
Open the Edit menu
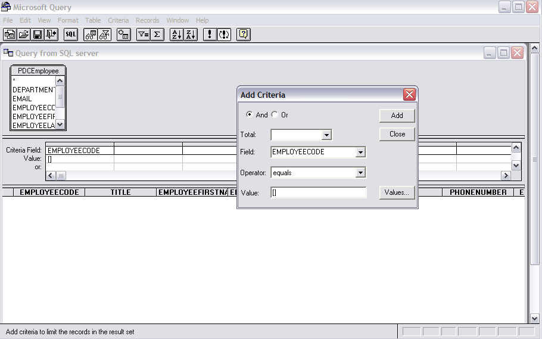[x=25, y=20]
